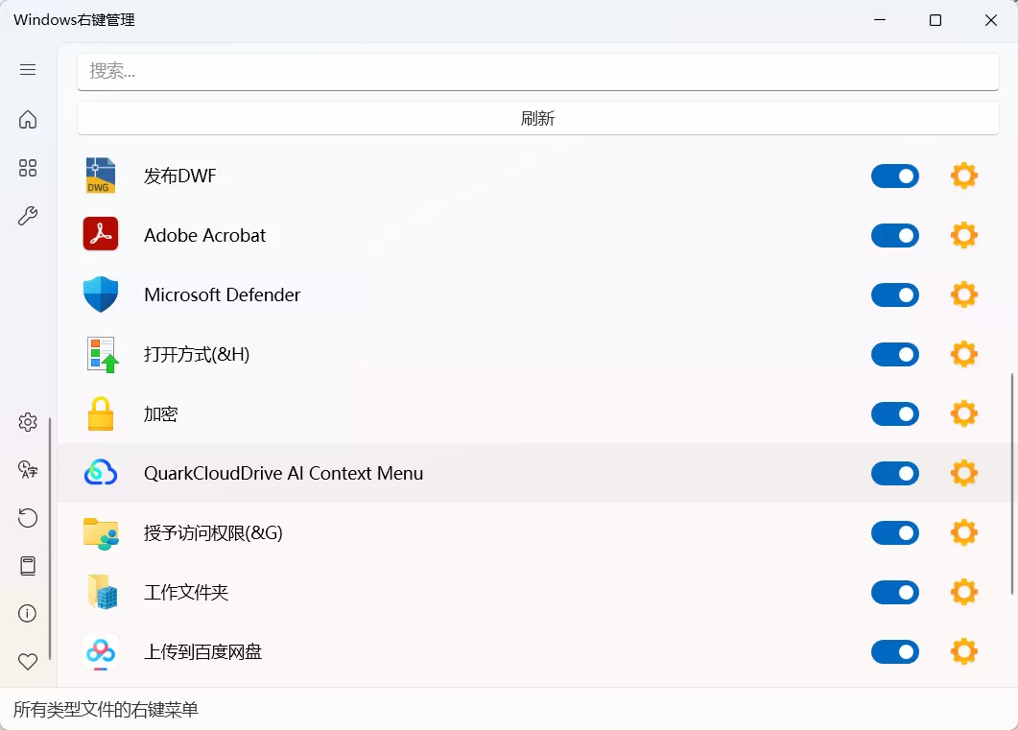Click the heart donate icon in sidebar
The width and height of the screenshot is (1018, 730).
28,661
